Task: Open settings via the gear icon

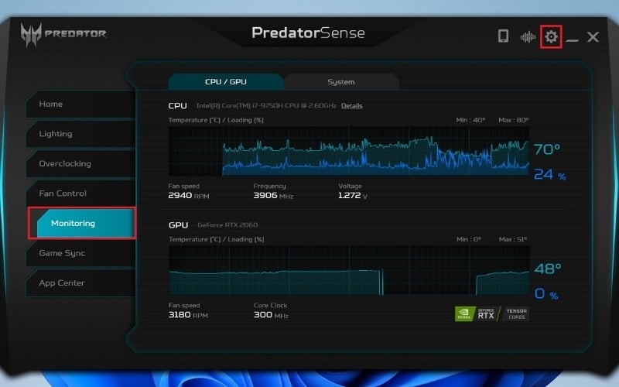Action: [x=551, y=36]
